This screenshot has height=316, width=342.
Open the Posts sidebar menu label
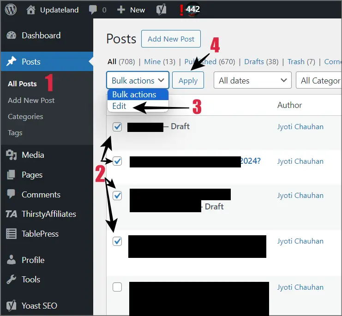point(31,62)
